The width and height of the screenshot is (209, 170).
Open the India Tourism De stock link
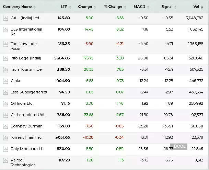[26, 69]
